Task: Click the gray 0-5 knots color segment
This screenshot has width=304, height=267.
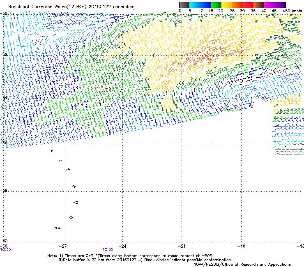Action: [x=184, y=5]
